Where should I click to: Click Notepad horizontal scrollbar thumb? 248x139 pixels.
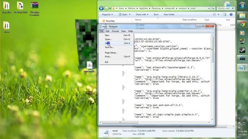(x=120, y=122)
